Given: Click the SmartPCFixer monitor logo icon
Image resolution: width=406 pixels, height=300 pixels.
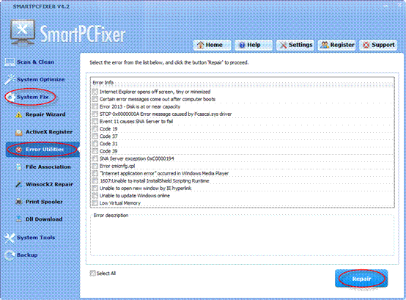Looking at the screenshot, I should 23,33.
